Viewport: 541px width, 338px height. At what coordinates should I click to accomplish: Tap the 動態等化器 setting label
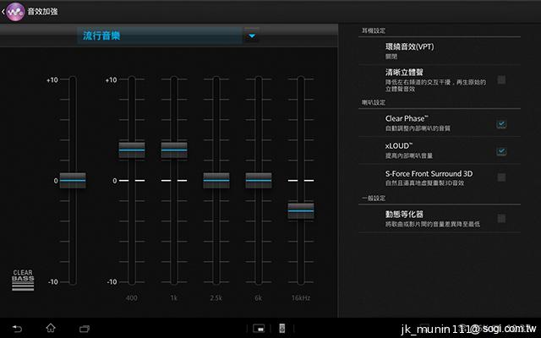tap(404, 214)
